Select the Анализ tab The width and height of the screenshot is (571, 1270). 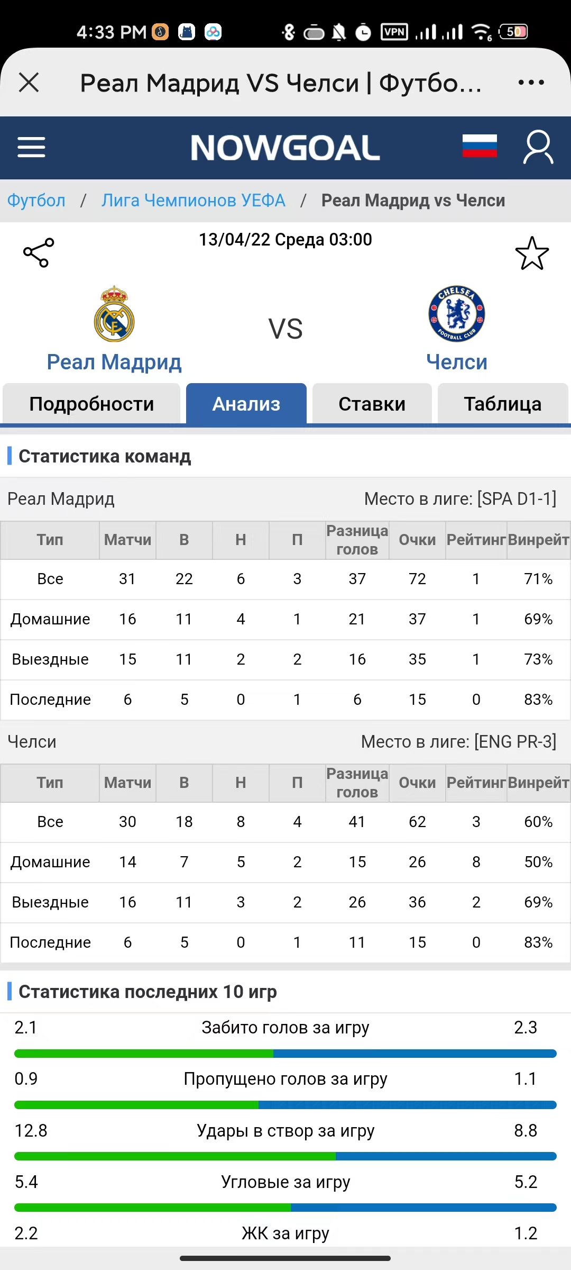(246, 404)
